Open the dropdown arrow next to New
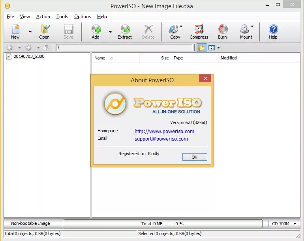304x241 pixels. tap(30, 32)
